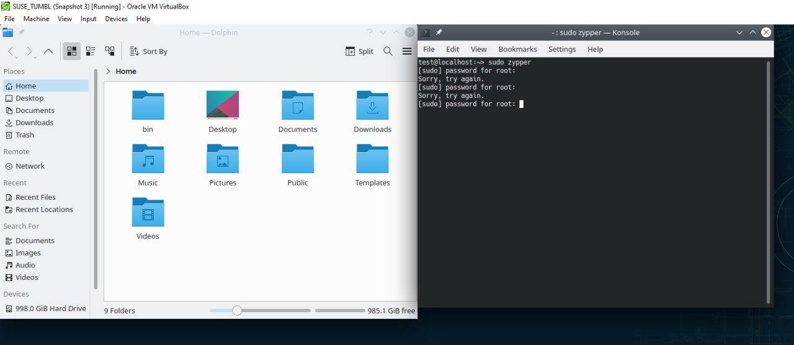Click Konsole terminal window icon
794x345 pixels.
426,32
